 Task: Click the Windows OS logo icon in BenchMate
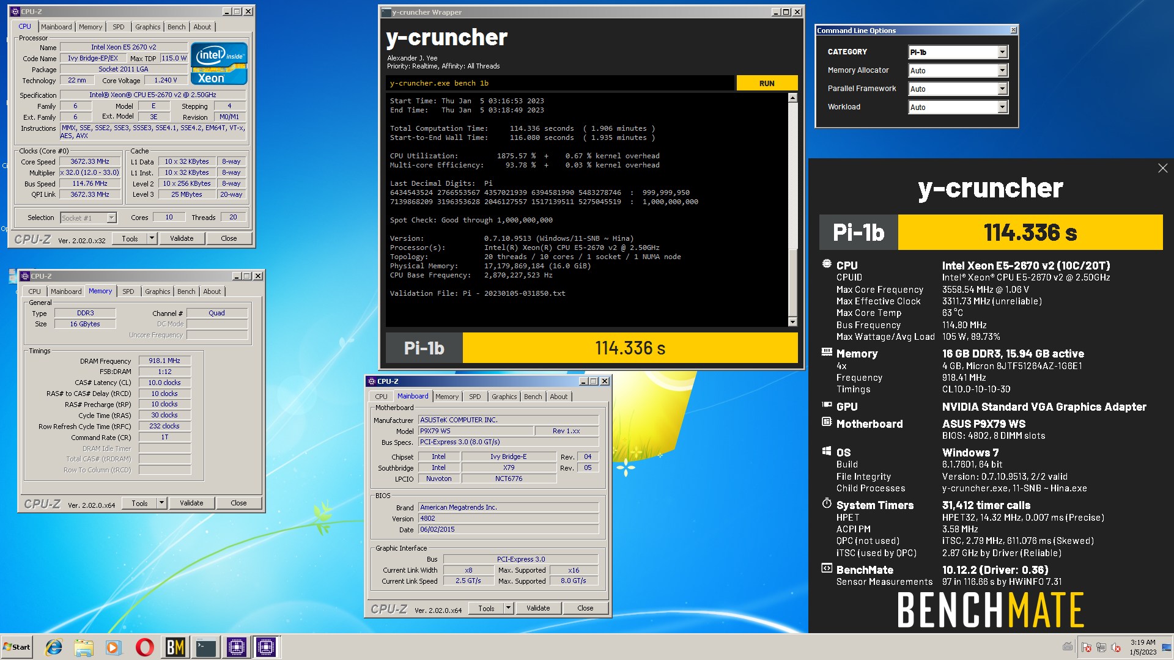(827, 452)
